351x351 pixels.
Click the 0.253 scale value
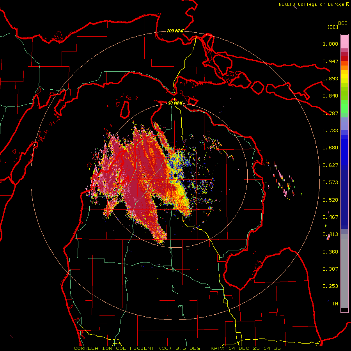(330, 286)
